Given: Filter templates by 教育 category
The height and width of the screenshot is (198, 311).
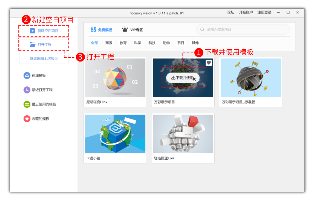Looking at the screenshot, I should (123, 43).
